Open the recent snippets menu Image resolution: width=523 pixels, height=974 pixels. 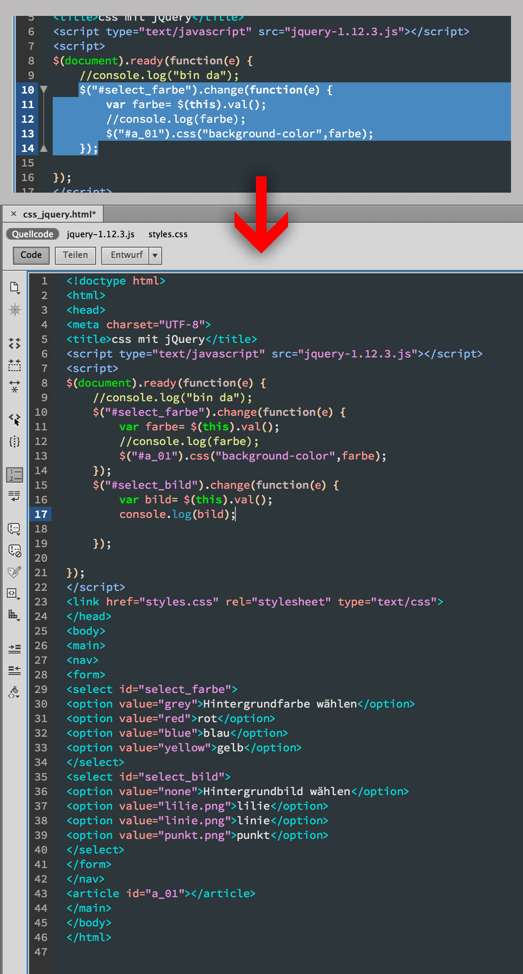(15, 594)
